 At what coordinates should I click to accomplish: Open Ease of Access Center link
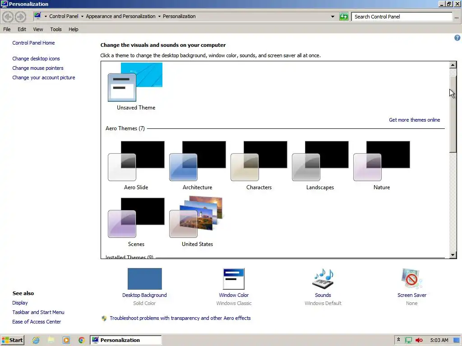(37, 322)
